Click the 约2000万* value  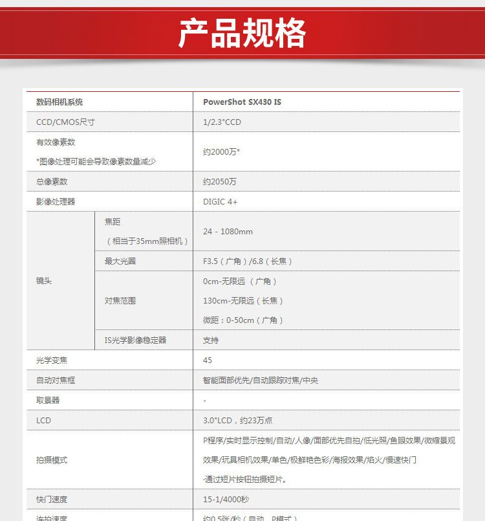[221, 152]
